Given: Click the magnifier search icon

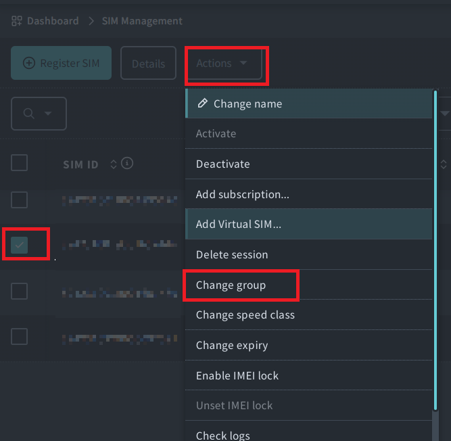Looking at the screenshot, I should click(29, 114).
